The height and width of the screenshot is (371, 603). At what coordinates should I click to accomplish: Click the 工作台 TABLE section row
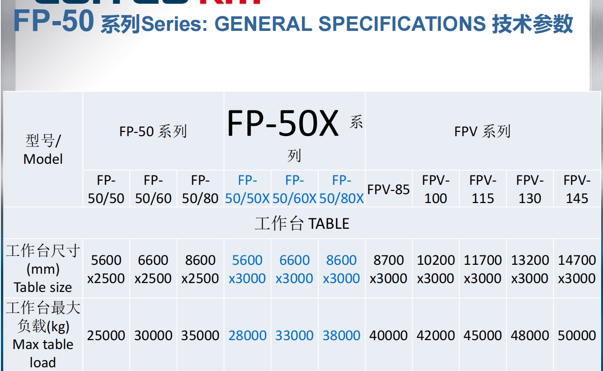302,224
